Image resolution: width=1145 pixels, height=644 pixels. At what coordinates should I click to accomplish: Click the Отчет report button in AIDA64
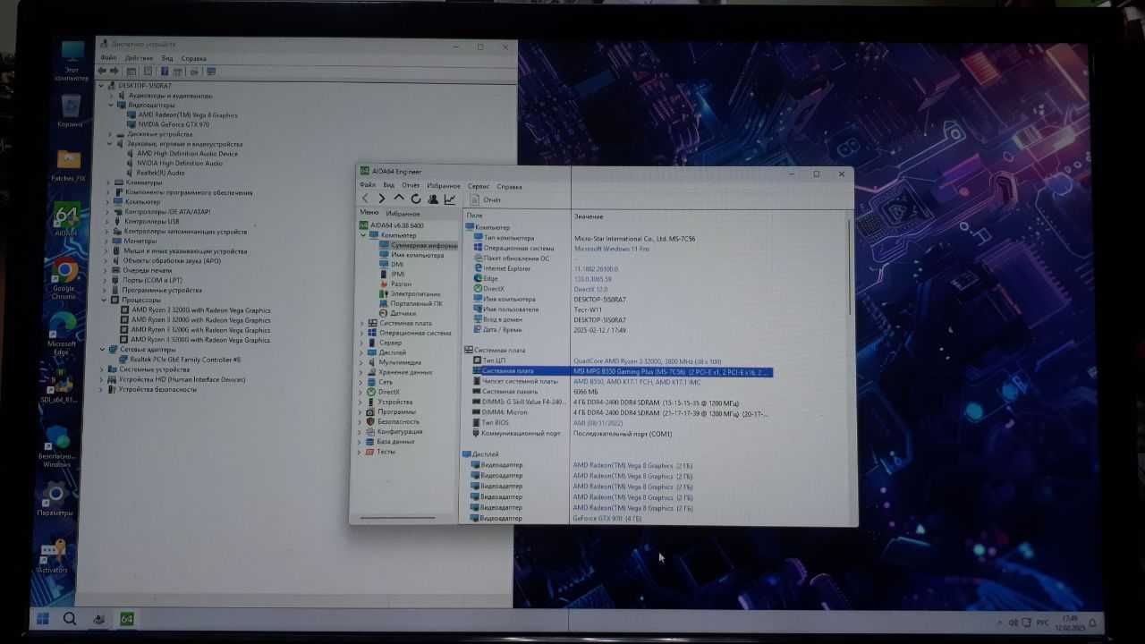point(487,199)
